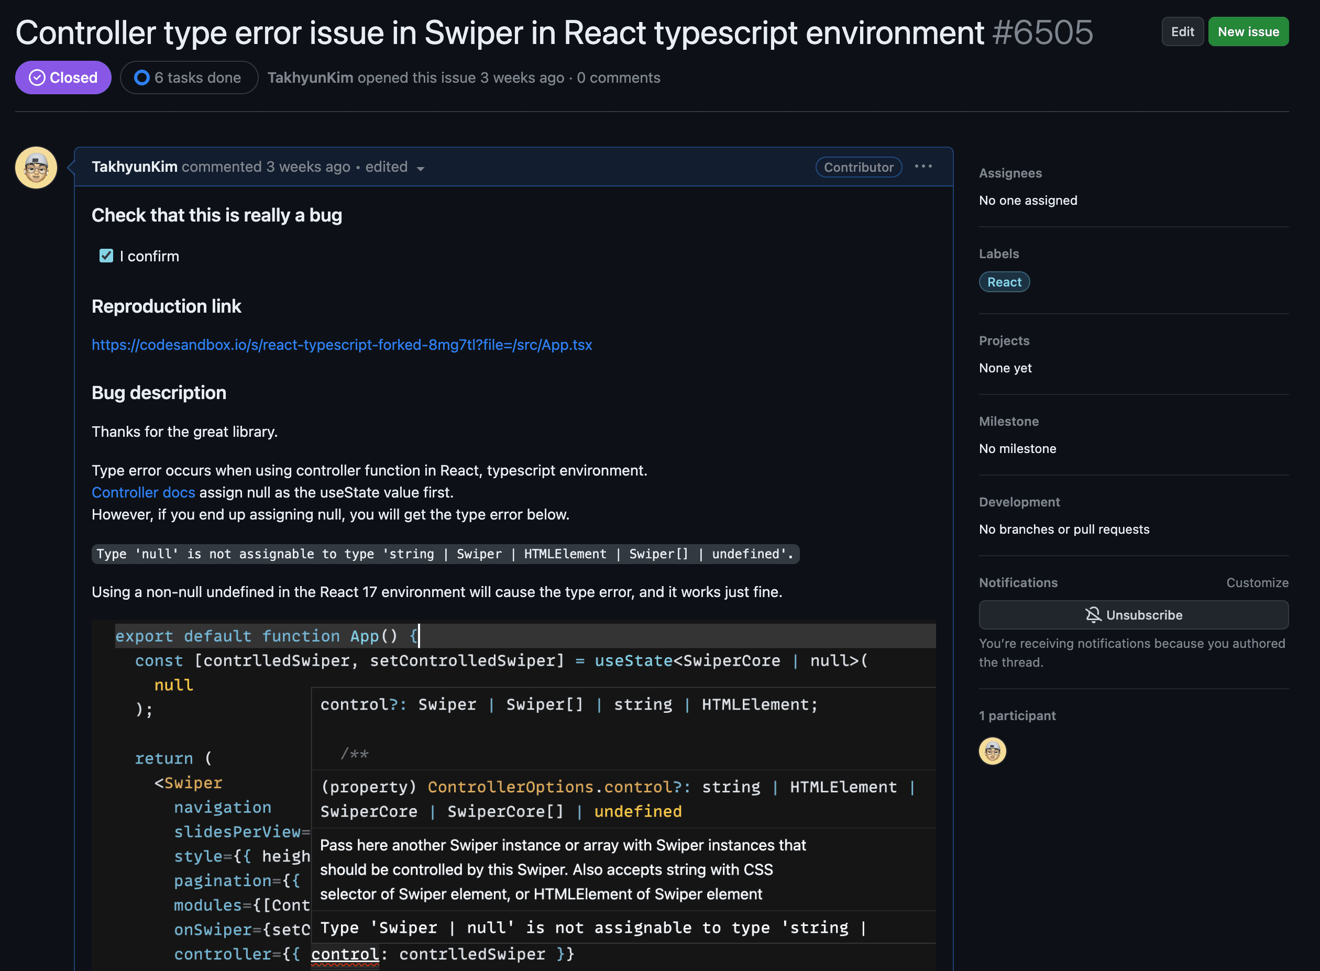This screenshot has height=971, width=1320.
Task: Click the Closed issue status toggle
Action: click(62, 77)
